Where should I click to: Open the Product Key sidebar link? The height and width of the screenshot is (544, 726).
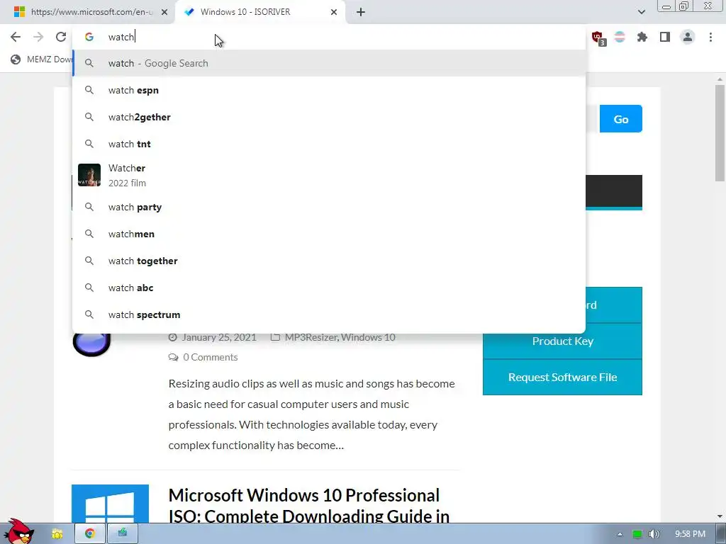tap(562, 341)
